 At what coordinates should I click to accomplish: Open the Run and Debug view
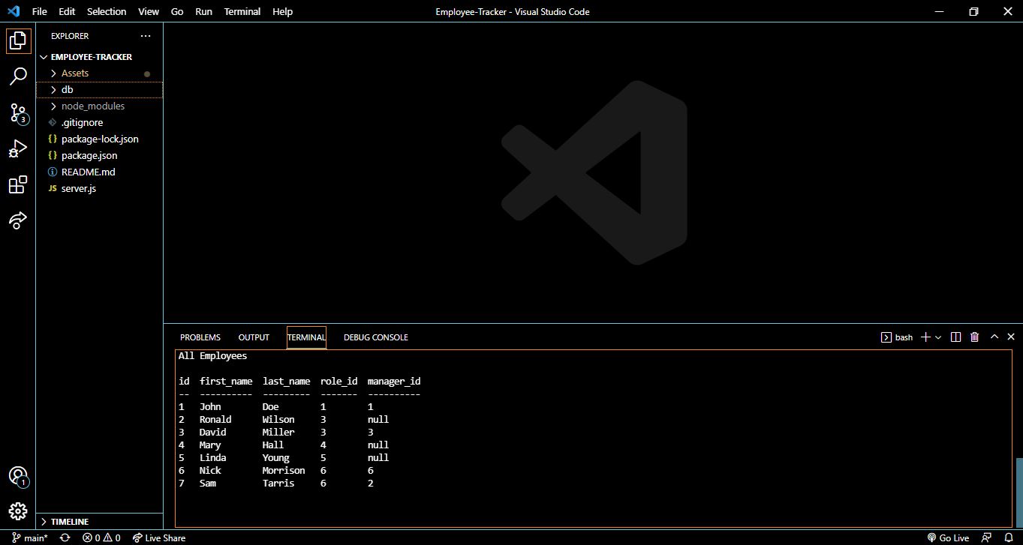(18, 149)
